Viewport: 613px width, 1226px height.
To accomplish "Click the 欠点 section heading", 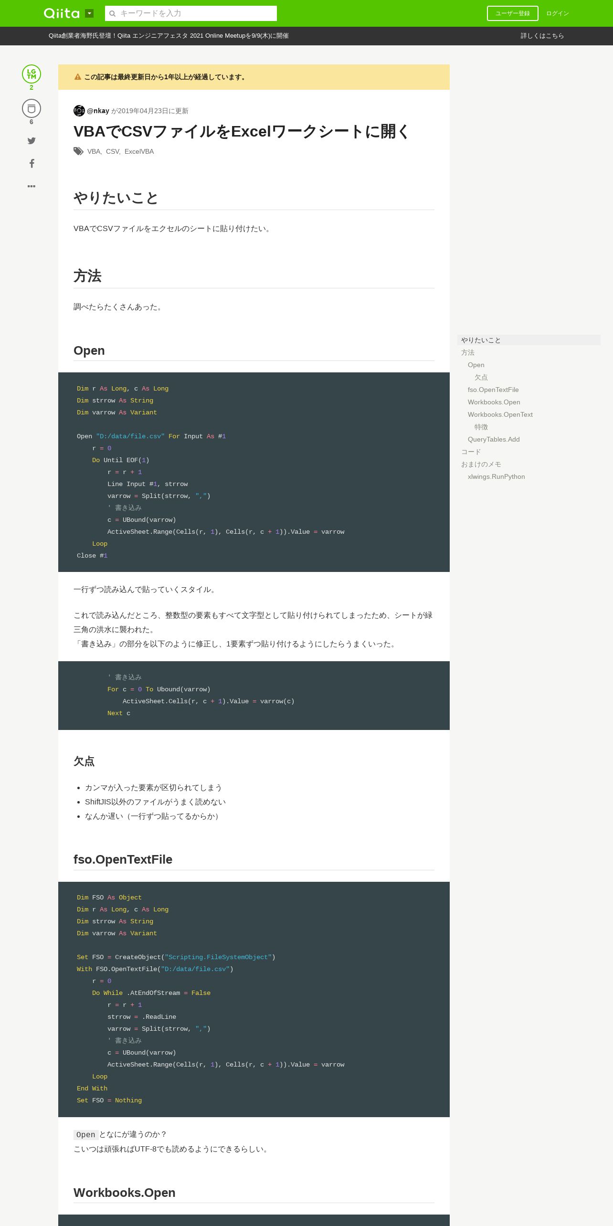I will (84, 761).
